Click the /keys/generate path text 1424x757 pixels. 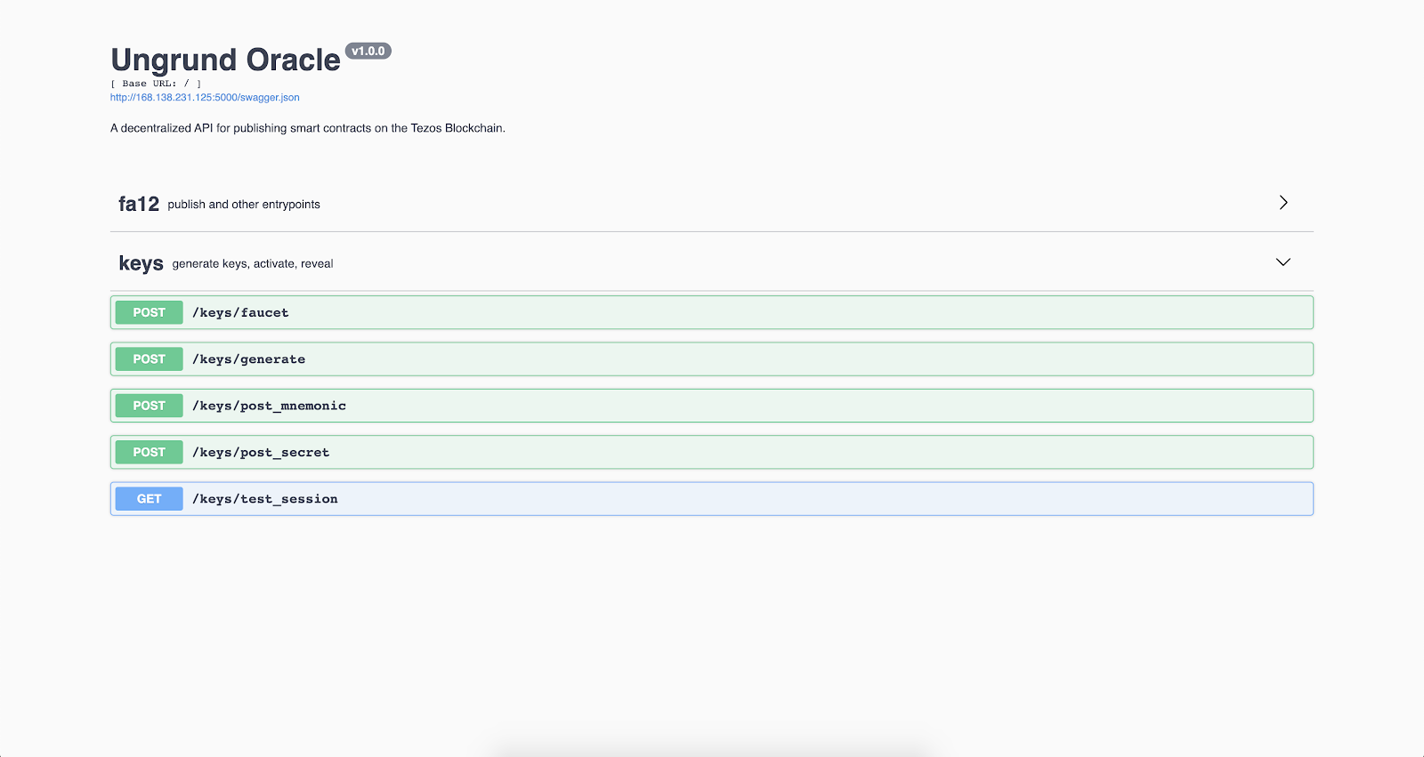click(248, 359)
